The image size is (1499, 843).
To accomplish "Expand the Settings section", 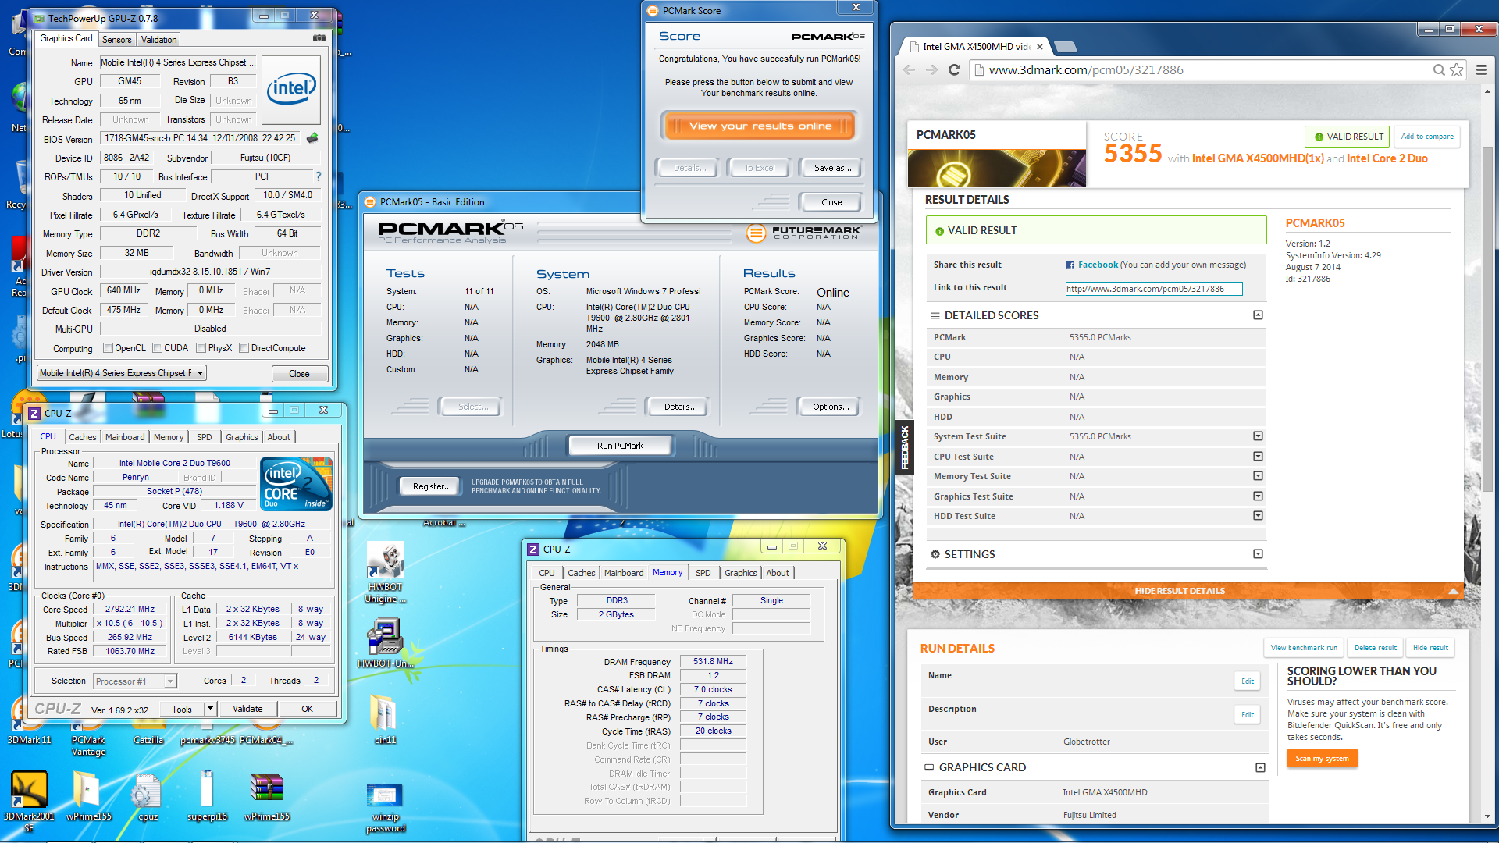I will coord(1258,554).
